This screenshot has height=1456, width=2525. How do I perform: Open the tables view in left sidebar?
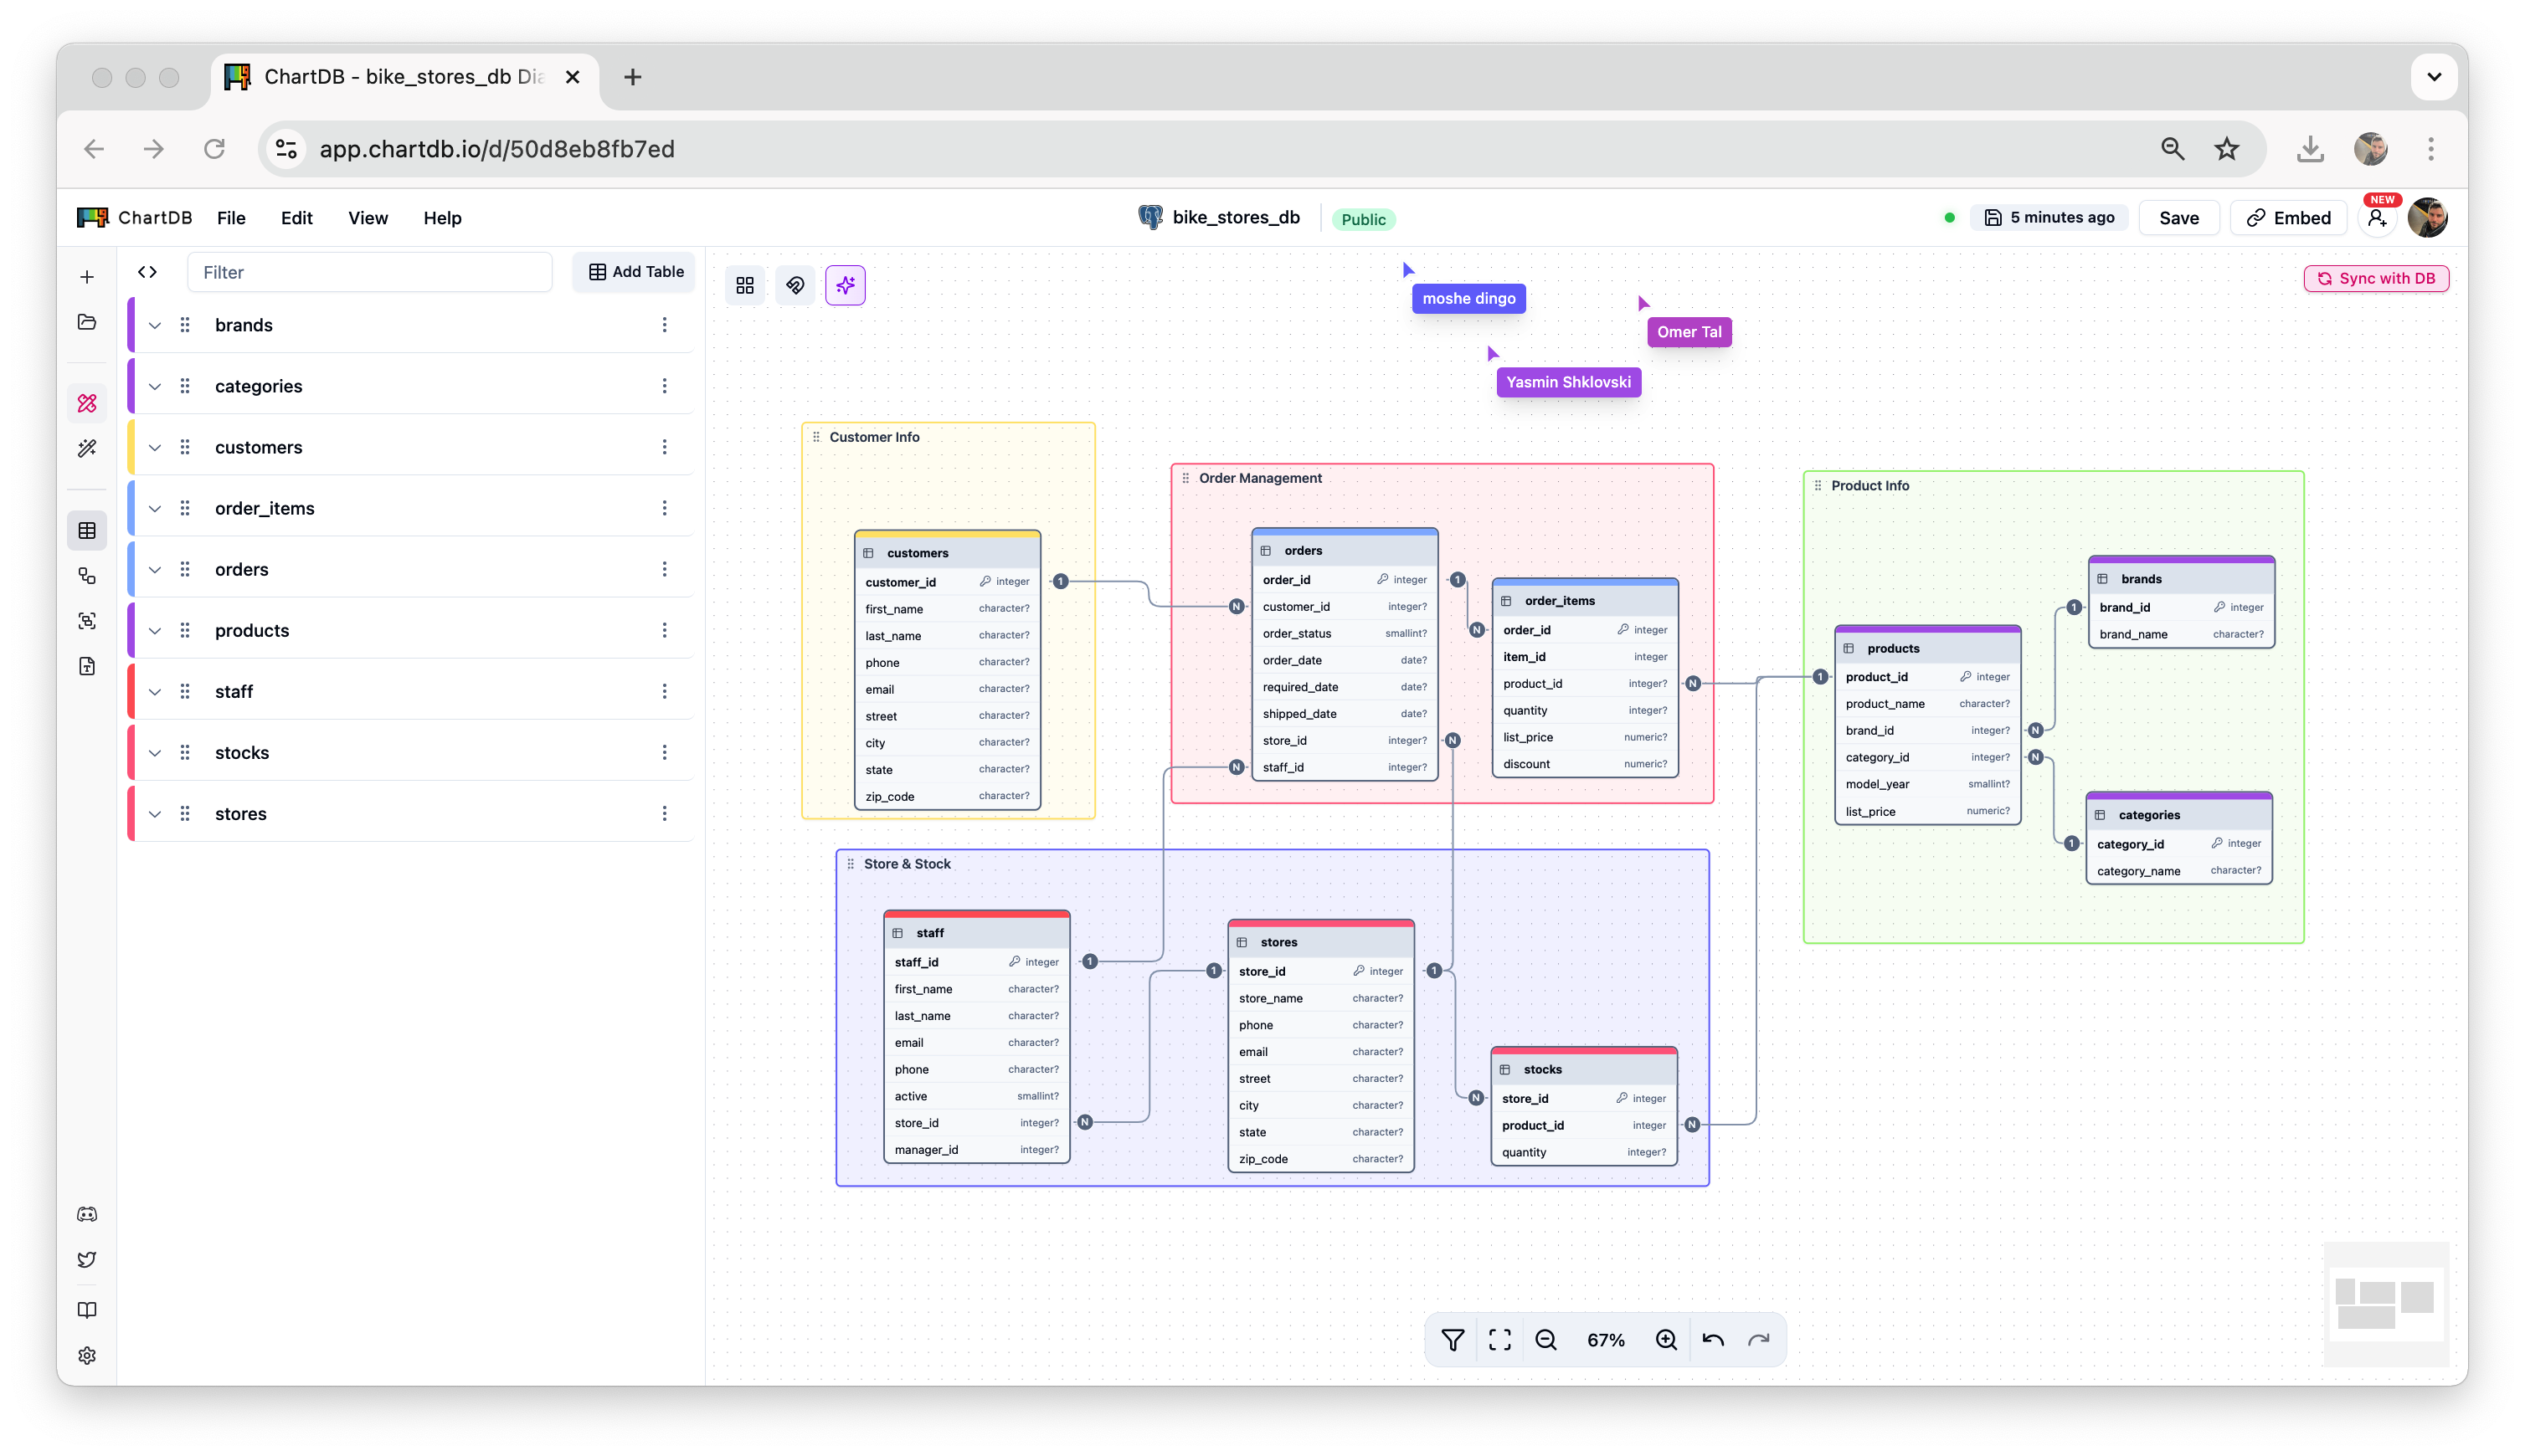pos(87,530)
